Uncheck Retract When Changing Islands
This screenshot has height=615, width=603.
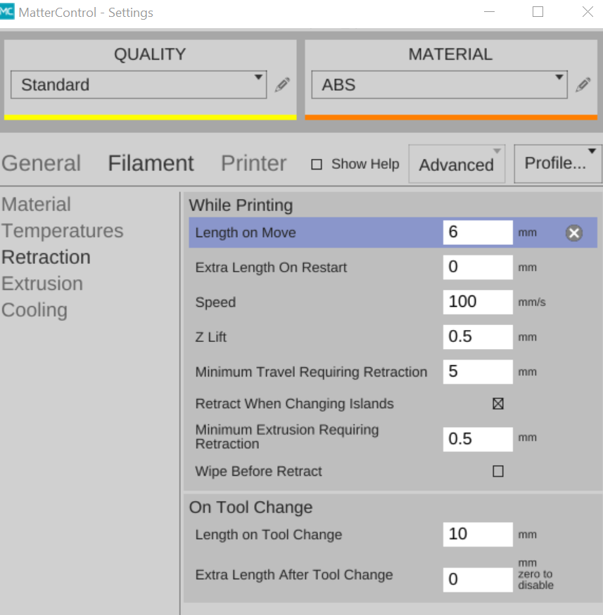coord(498,404)
